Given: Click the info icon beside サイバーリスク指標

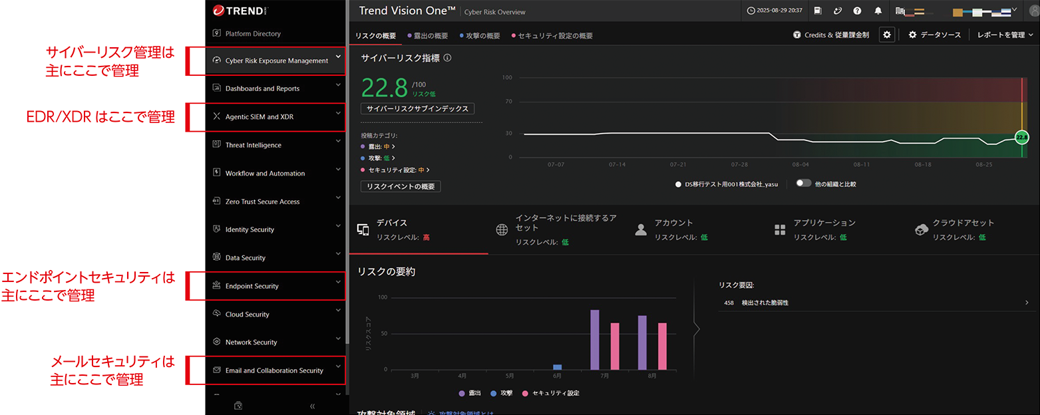Looking at the screenshot, I should tap(447, 58).
